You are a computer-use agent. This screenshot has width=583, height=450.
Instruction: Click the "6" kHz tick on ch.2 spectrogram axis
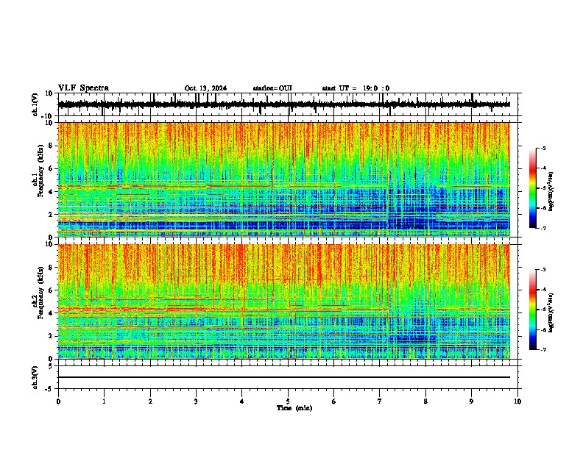point(51,290)
